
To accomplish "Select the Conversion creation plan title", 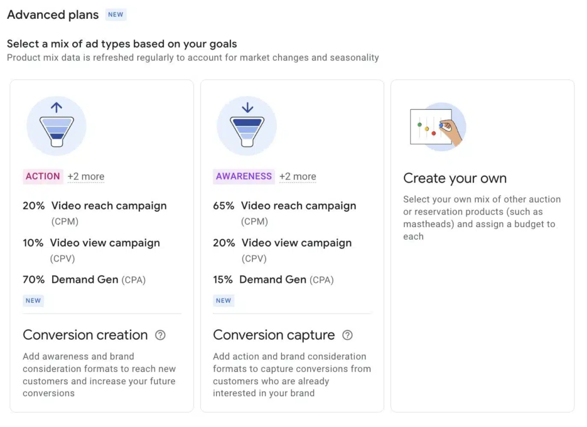I will point(85,335).
